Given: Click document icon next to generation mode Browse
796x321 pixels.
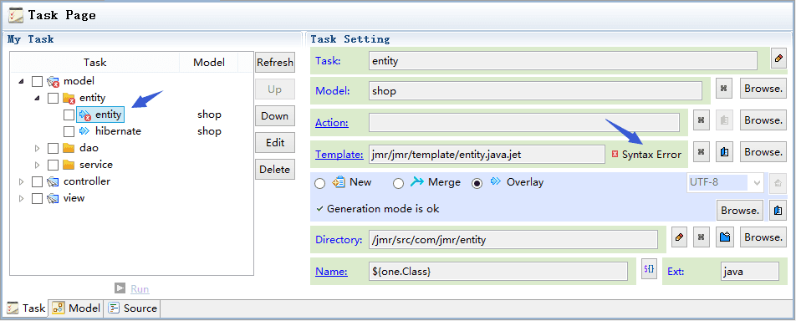Looking at the screenshot, I should pyautogui.click(x=778, y=210).
